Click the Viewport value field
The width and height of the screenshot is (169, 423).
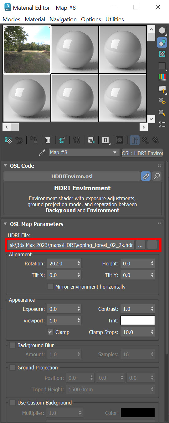[61, 320]
